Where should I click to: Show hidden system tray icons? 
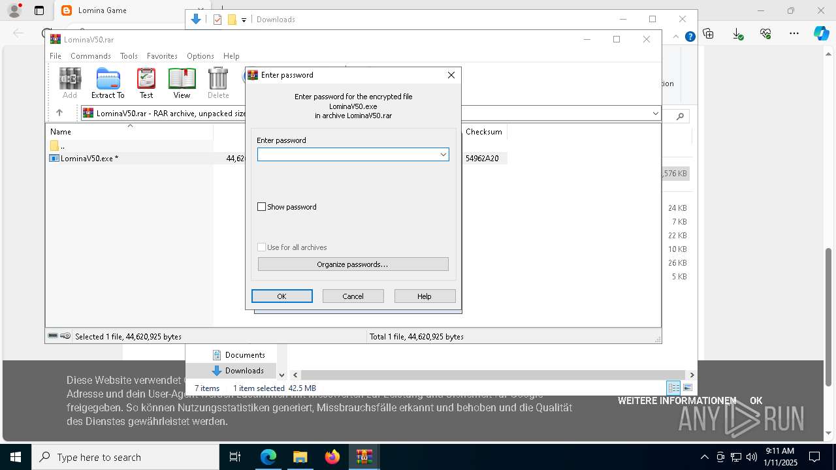click(x=704, y=457)
